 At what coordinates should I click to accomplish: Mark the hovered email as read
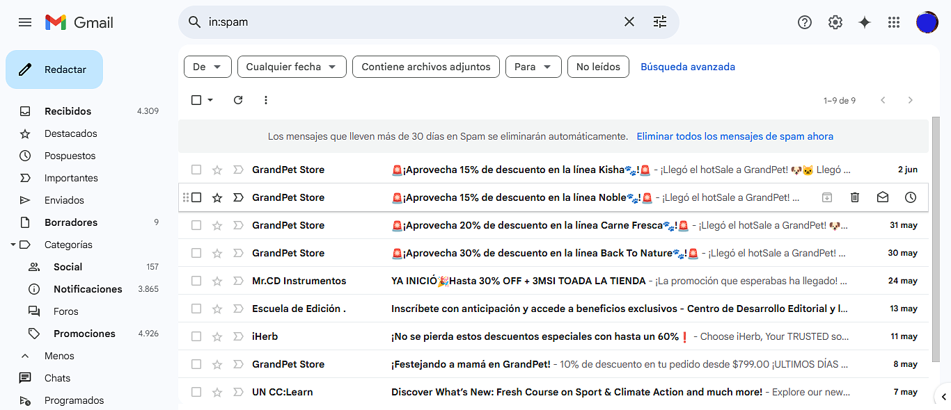pos(882,197)
